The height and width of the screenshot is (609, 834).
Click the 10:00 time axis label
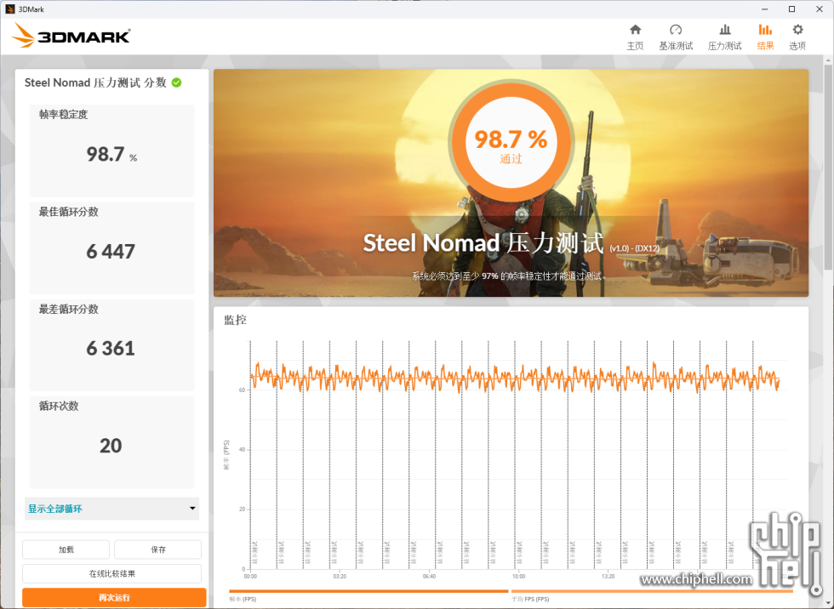coord(518,576)
